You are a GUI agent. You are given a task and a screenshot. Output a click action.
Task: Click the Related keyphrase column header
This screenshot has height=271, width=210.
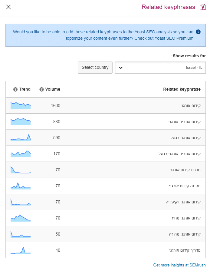[x=182, y=89]
